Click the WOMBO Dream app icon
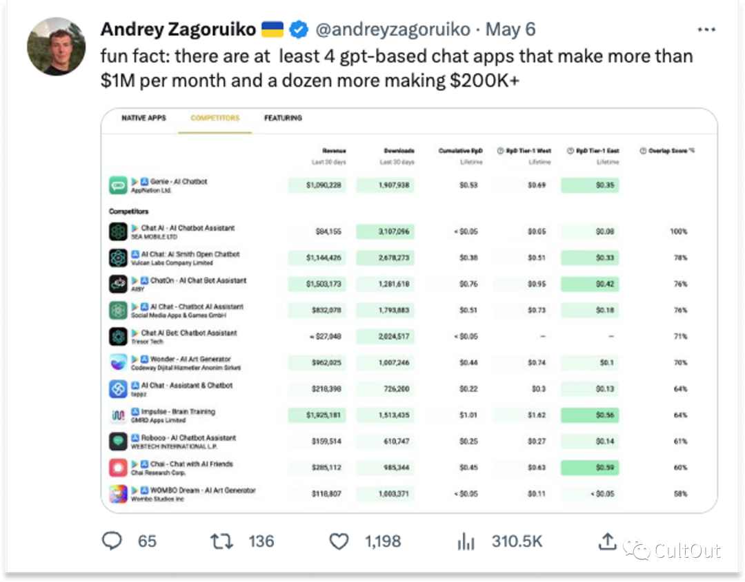This screenshot has width=745, height=582. 118,494
